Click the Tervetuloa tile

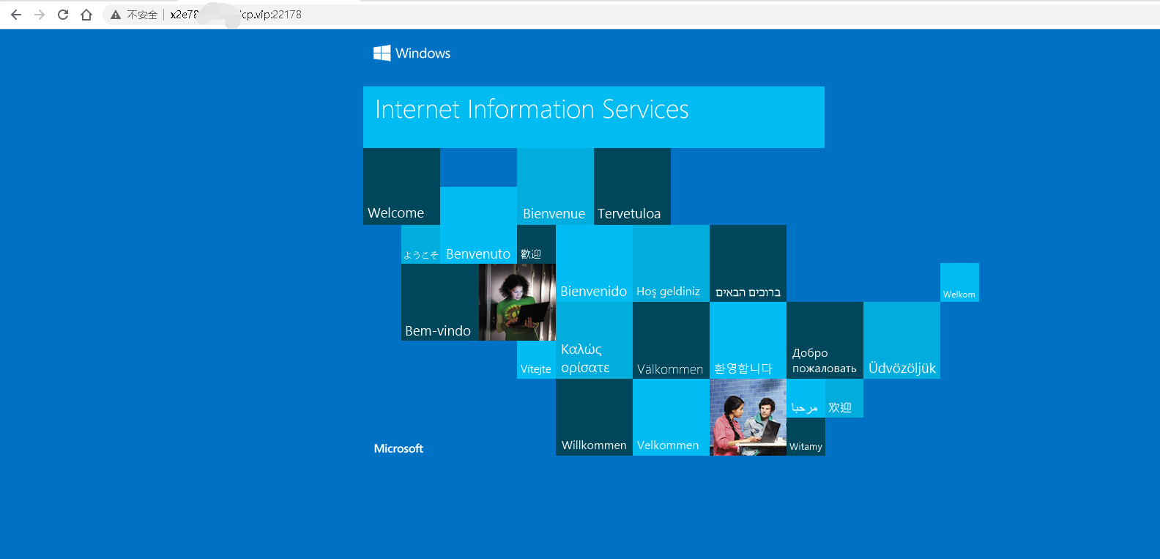[x=632, y=186]
